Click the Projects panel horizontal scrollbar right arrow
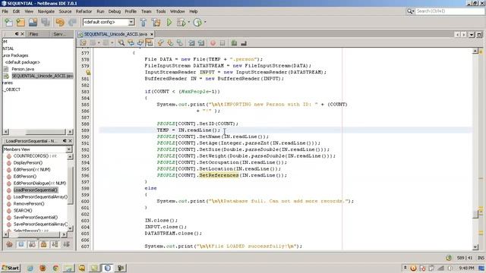 70,131
